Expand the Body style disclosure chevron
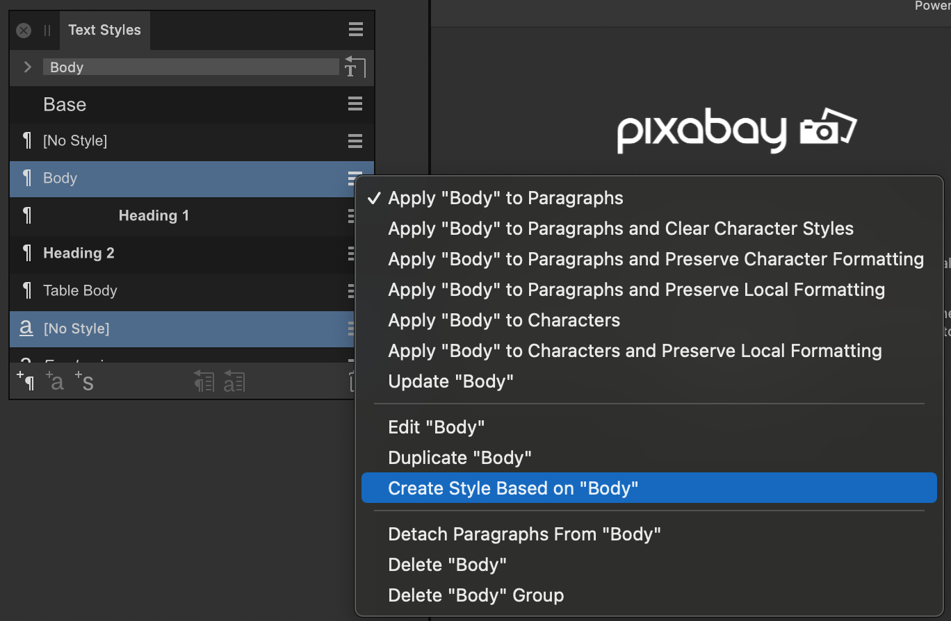The height and width of the screenshot is (621, 951). click(26, 67)
